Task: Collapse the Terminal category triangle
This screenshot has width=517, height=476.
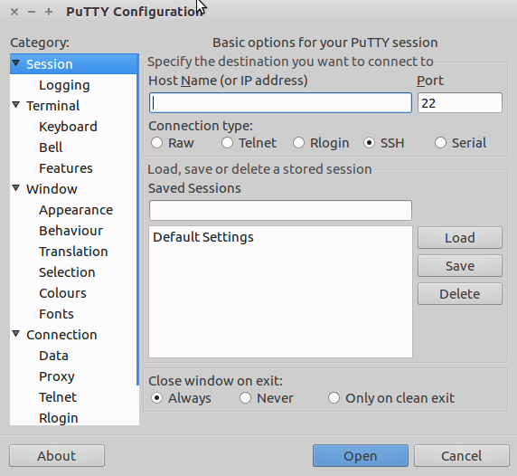Action: pos(16,105)
